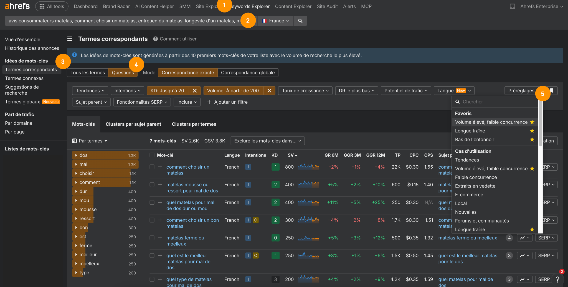This screenshot has height=287, width=568.
Task: Open the help icon at bottom right
Action: 558,280
